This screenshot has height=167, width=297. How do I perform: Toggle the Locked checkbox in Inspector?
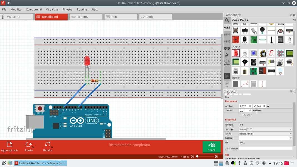pyautogui.click(x=240, y=115)
